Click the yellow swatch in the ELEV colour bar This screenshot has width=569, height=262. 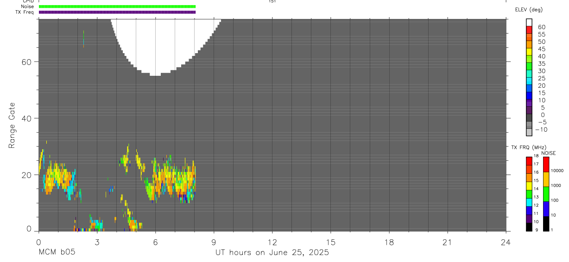click(x=529, y=52)
